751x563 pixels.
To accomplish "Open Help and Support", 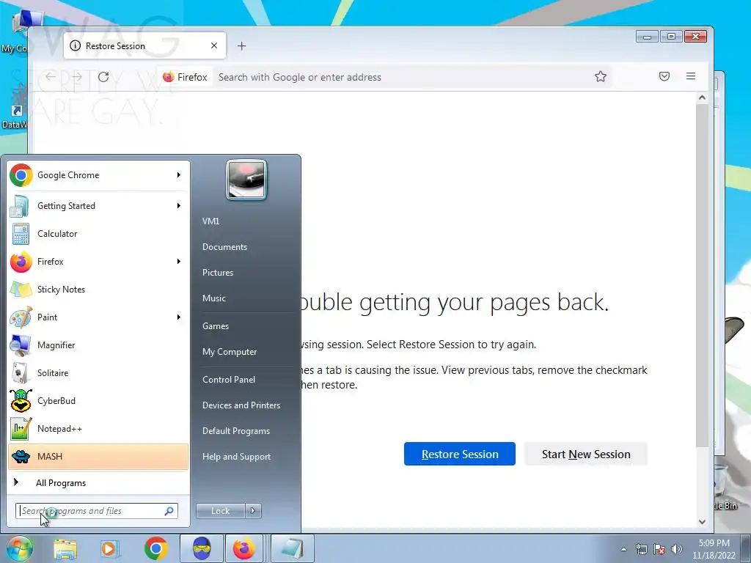I will (x=237, y=457).
